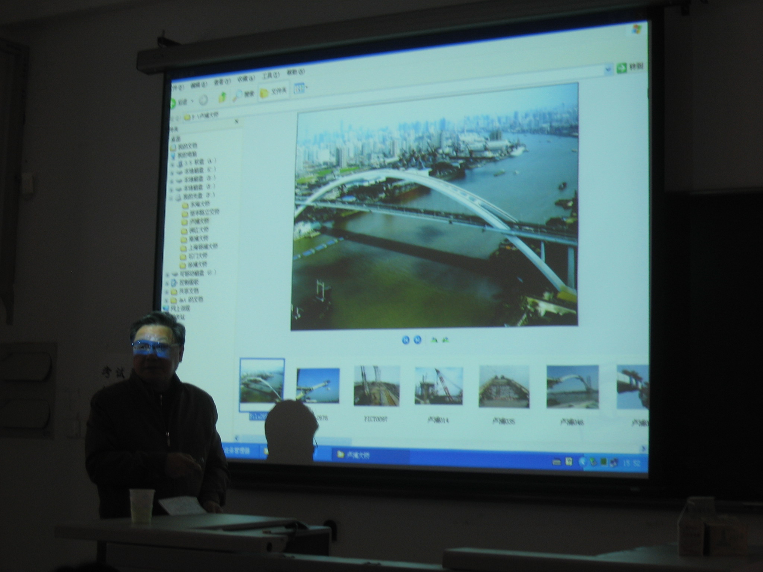Rotate image clockwise in filmstrip view
This screenshot has width=763, height=572.
(x=434, y=340)
